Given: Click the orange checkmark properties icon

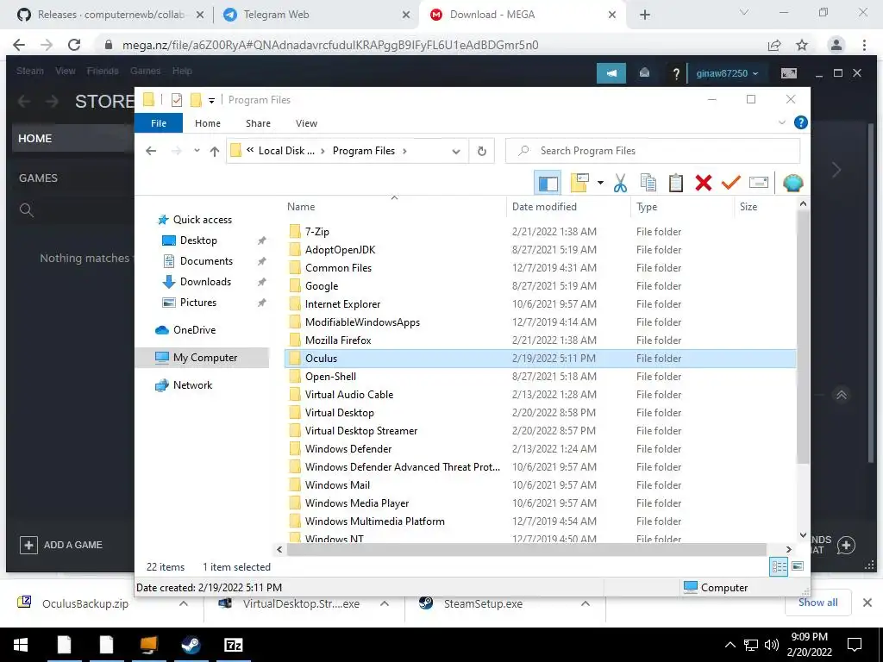Looking at the screenshot, I should [731, 183].
